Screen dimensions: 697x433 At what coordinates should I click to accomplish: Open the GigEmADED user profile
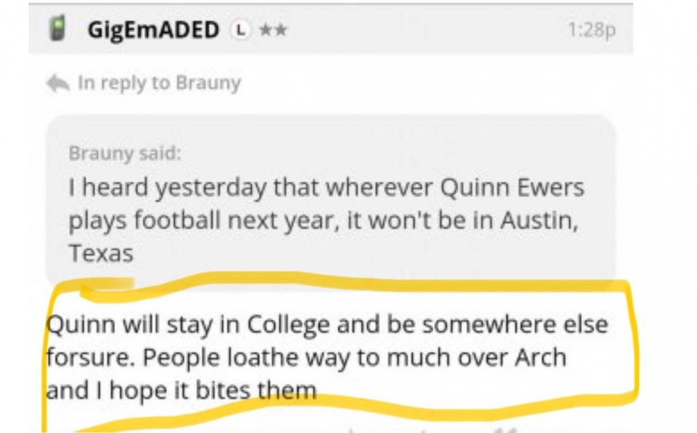coord(153,30)
